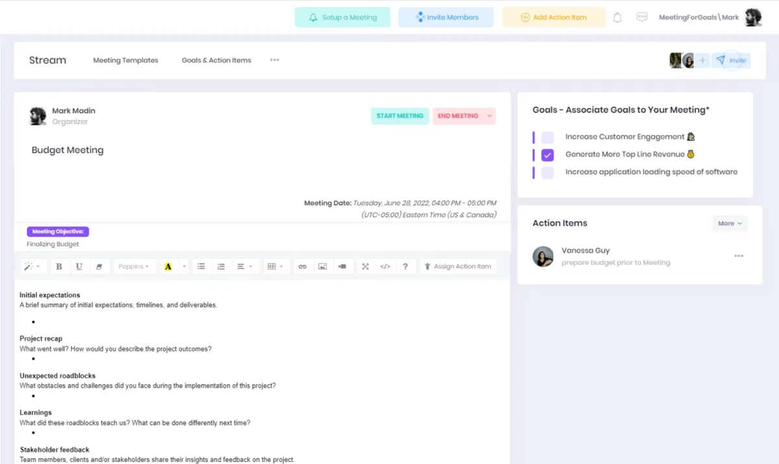Insert a hyperlink using the link icon
Screen dimensions: 779x464
point(303,267)
